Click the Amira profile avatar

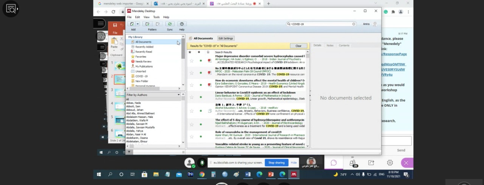click(x=375, y=24)
